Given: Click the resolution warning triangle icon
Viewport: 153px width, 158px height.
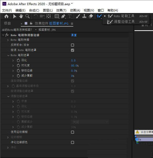Looking at the screenshot, I should coord(137,132).
